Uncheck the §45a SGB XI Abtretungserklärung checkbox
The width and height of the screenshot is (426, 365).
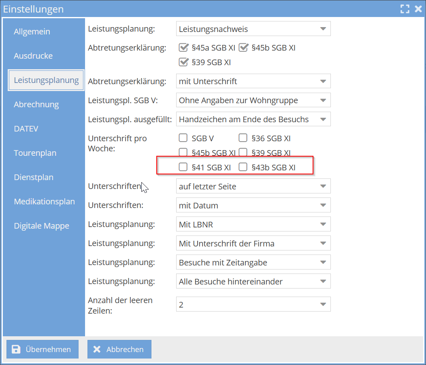point(183,47)
